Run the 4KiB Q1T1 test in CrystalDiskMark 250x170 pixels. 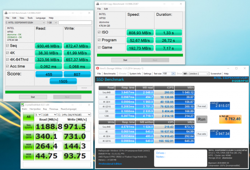click(x=28, y=156)
